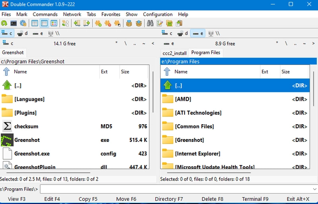Switch to thumbnails view icon
This screenshot has height=204, width=318.
(x=54, y=24)
